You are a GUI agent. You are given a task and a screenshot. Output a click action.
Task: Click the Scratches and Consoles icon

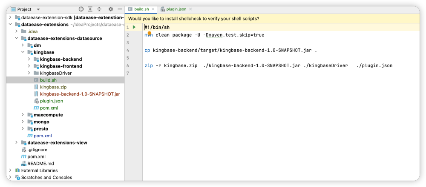click(17, 178)
